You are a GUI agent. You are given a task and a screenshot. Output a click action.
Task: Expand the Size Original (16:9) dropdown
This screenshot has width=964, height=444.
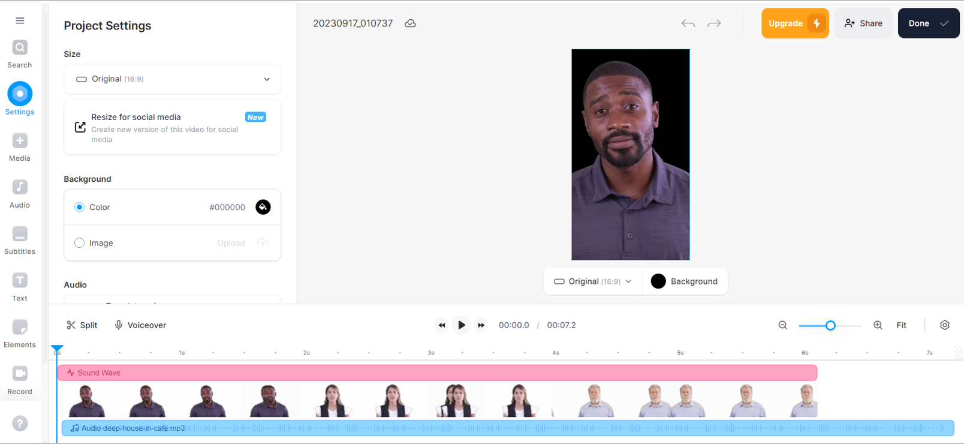click(x=173, y=79)
